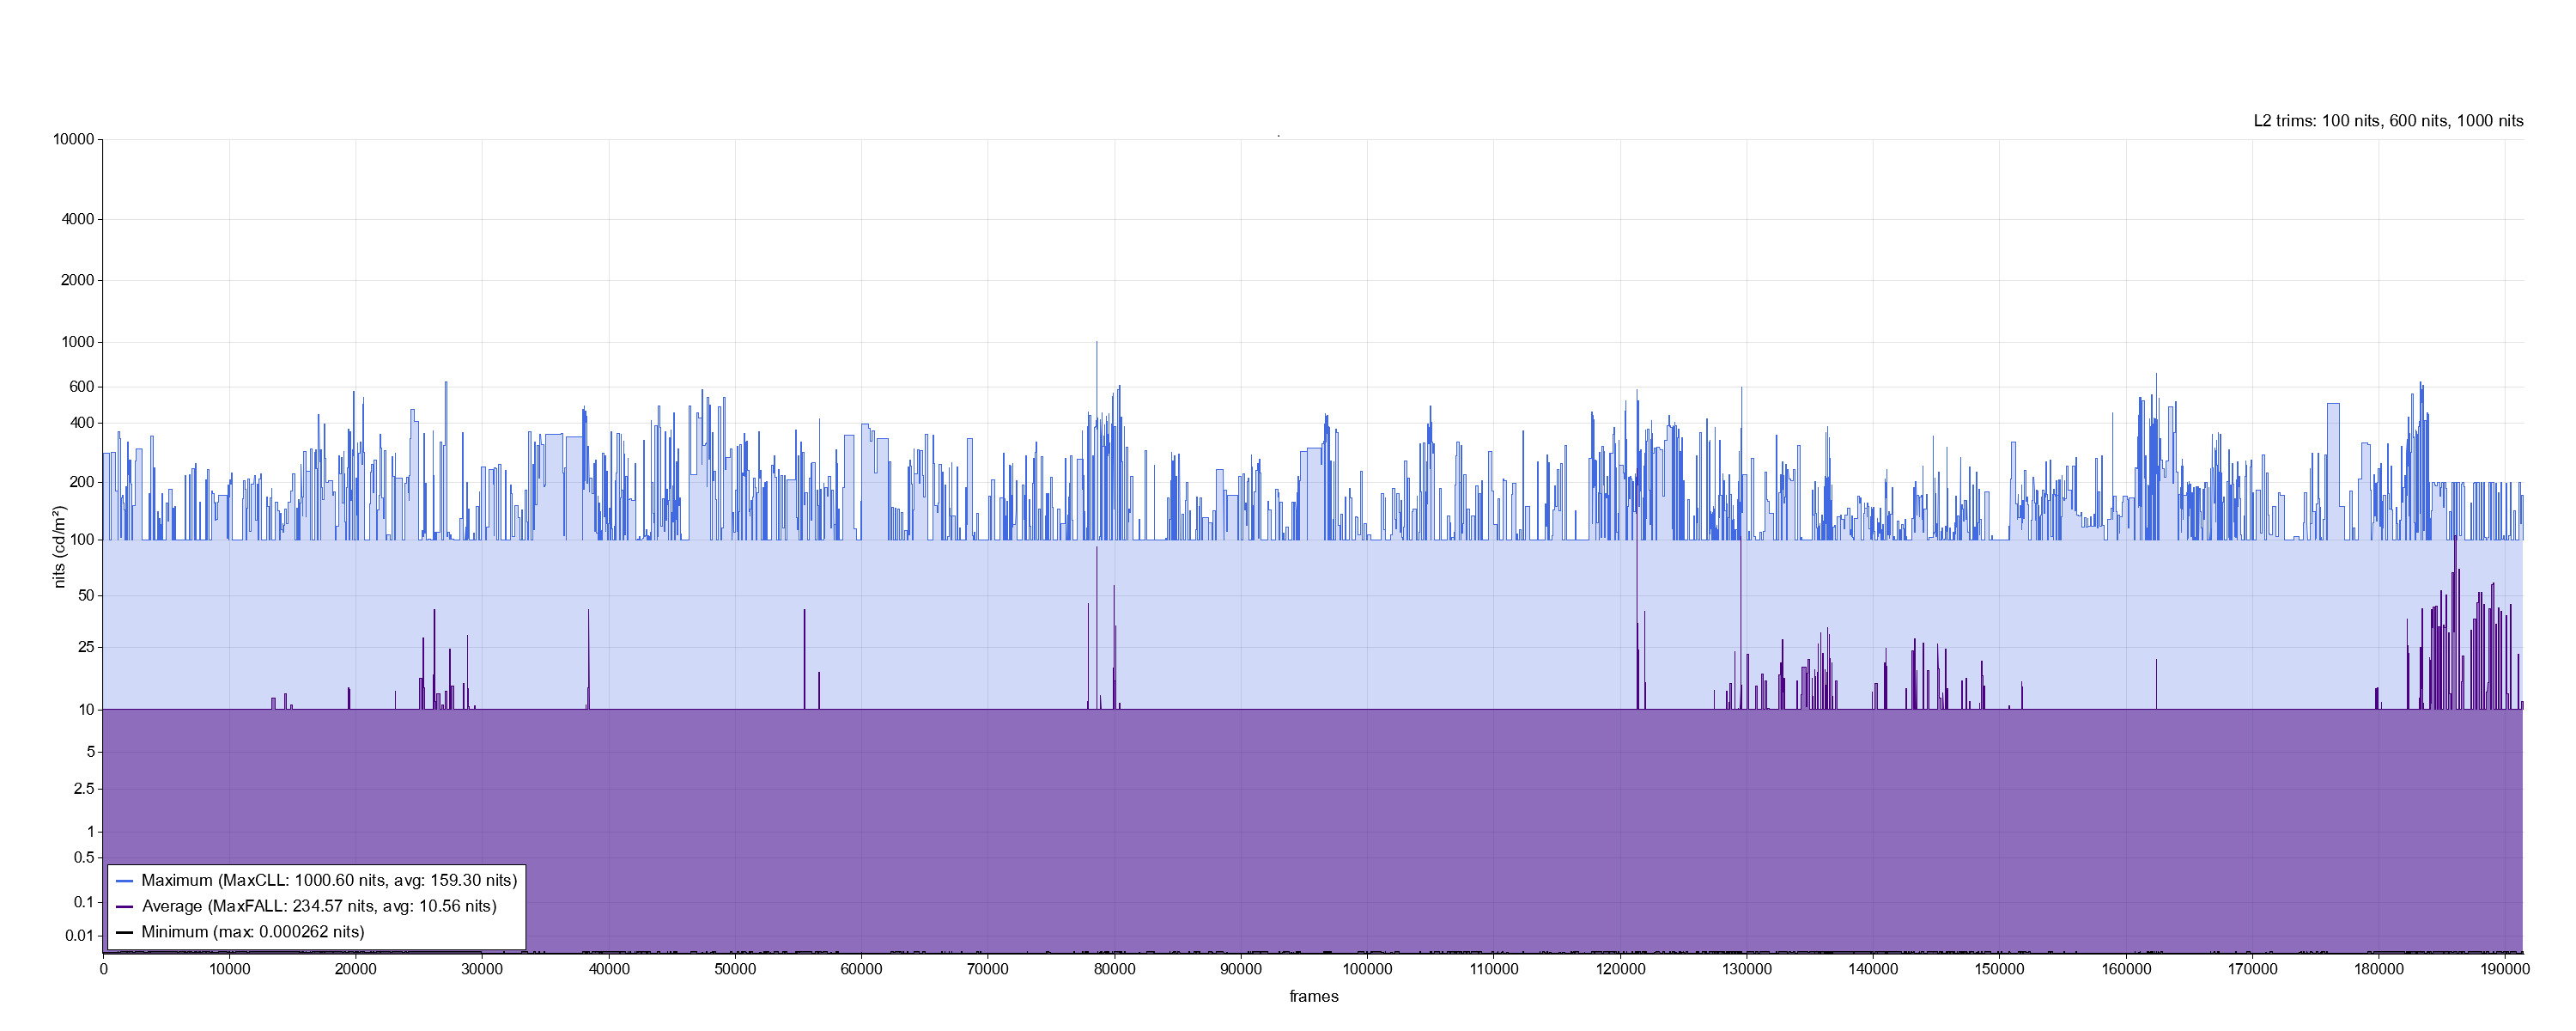Click the 190000 frame x-axis tick label
Screen dimensions: 2576x1031
click(2504, 970)
